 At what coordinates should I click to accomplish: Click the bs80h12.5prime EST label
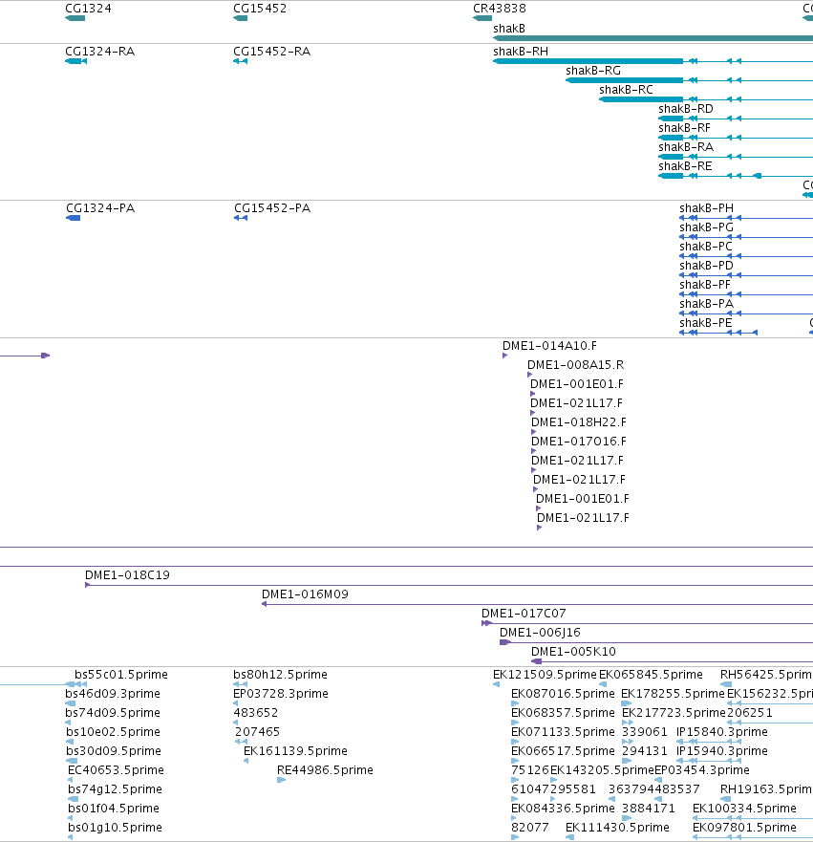(280, 675)
